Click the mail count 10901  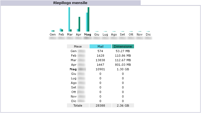pyautogui.click(x=100, y=69)
